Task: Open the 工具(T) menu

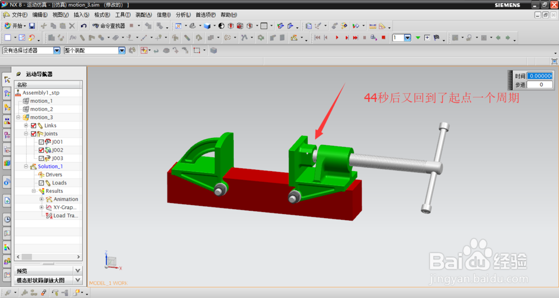Action: [122, 15]
